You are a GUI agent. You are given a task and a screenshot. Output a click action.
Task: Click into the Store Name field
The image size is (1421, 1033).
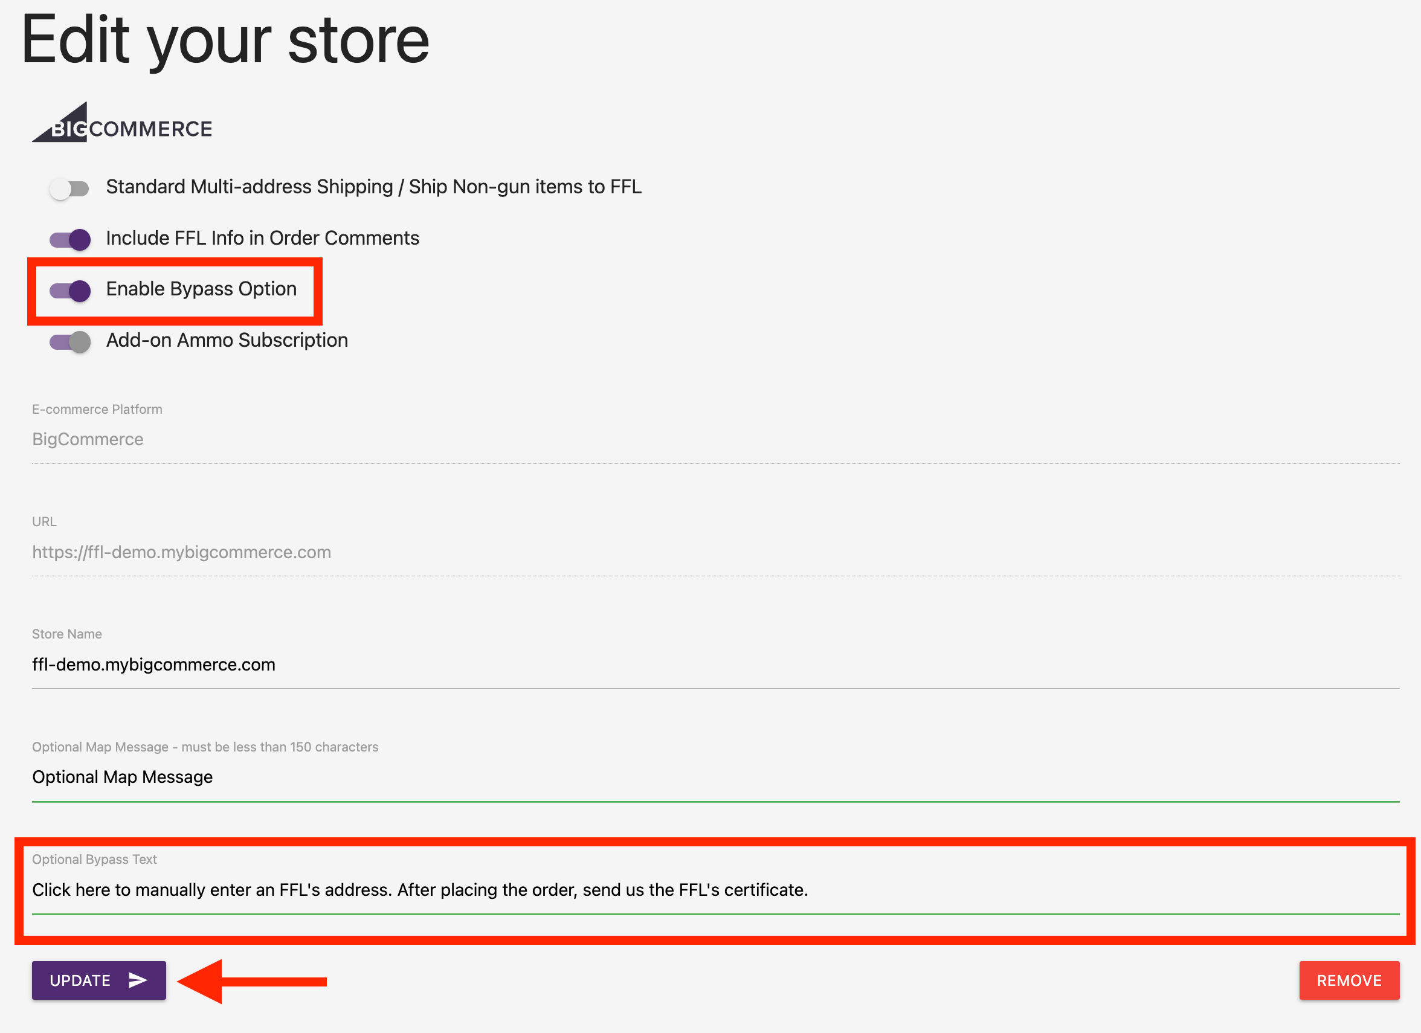pos(715,664)
